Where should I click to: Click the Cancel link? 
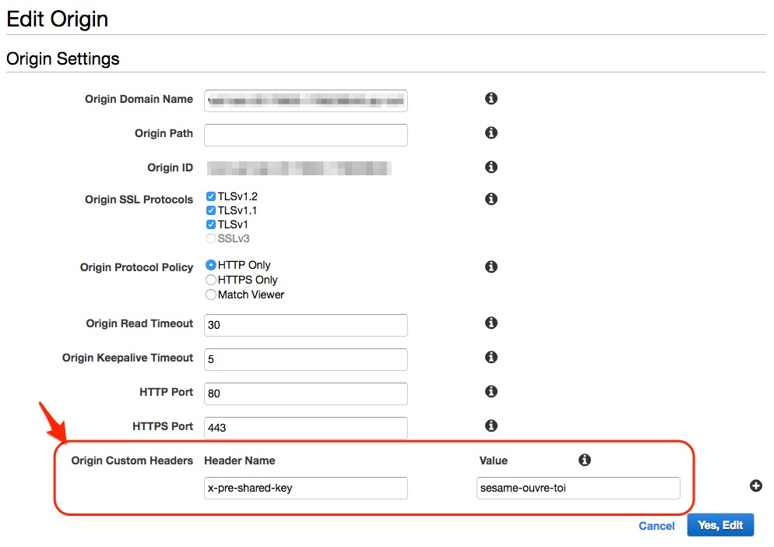656,526
